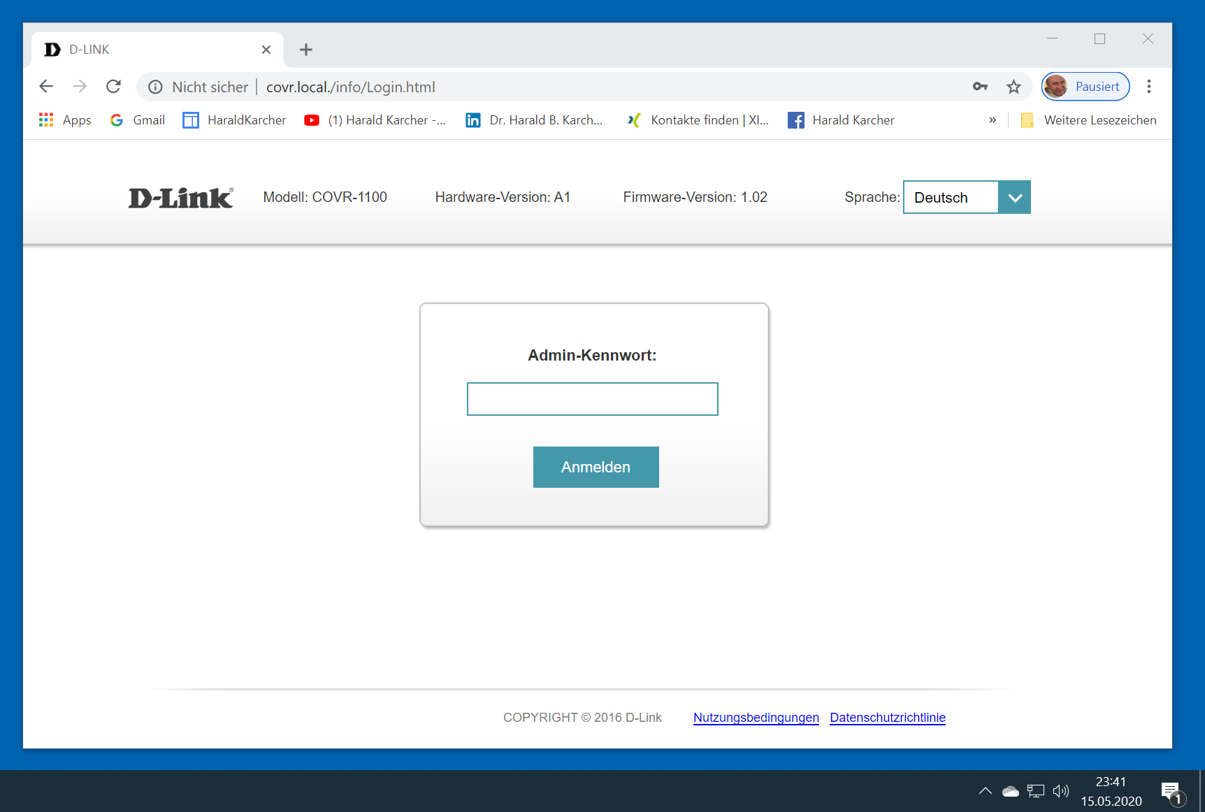Open the Datenschutzrichtlinie link
Screen dimensions: 1205x812
point(888,718)
